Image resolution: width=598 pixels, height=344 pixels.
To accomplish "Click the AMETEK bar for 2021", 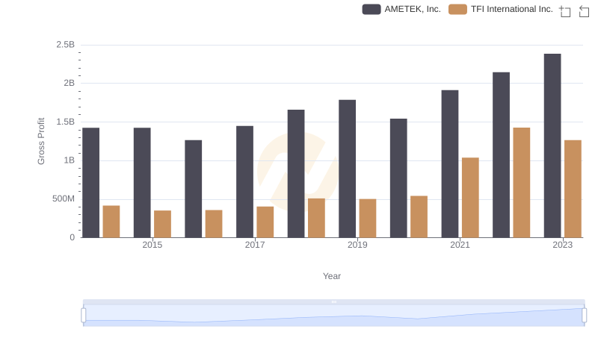I will coord(450,164).
